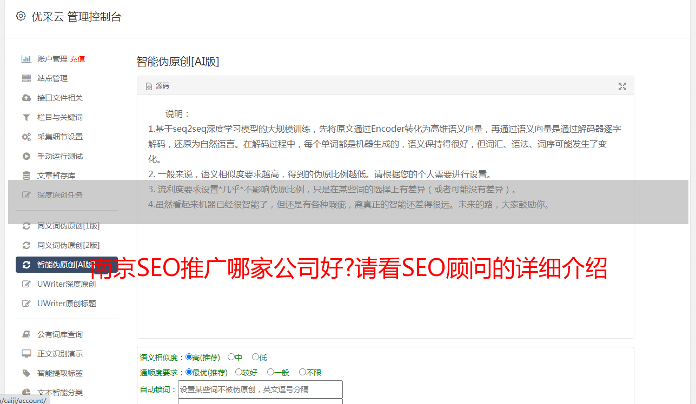This screenshot has height=404, width=696.
Task: Select 最优(推荐) for 通顺度要求
Action: [189, 372]
